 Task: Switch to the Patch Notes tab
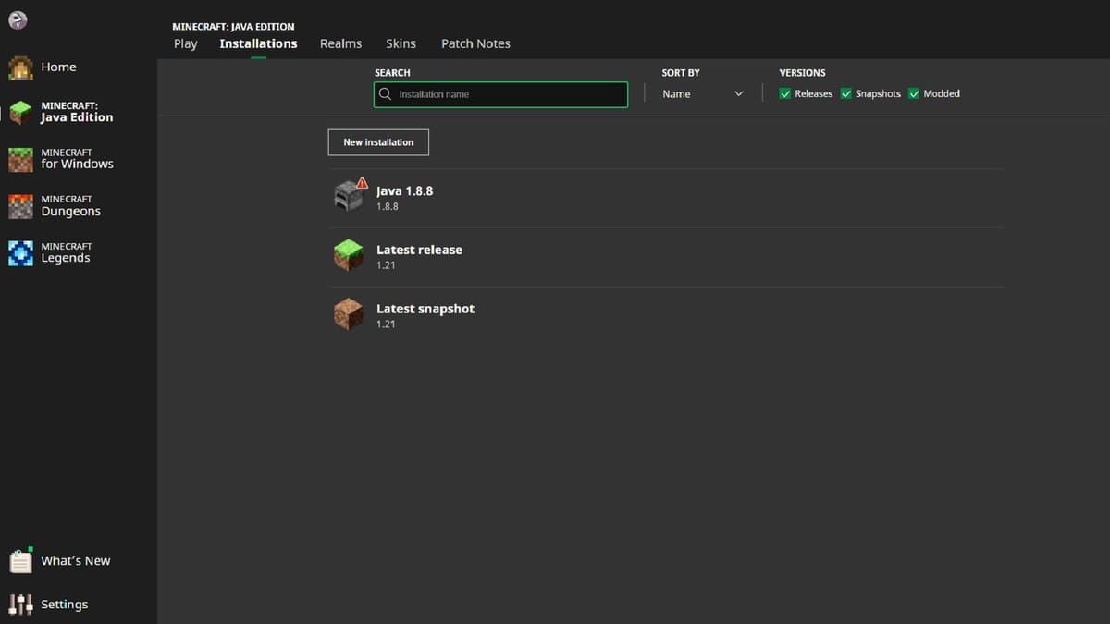(x=475, y=43)
